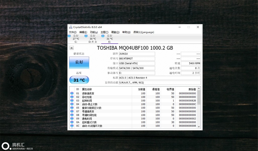This screenshot has width=258, height=151.
Task: Click the 临界值 column header
Action: (168, 89)
